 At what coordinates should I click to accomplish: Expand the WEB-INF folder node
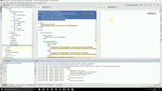tap(9, 40)
